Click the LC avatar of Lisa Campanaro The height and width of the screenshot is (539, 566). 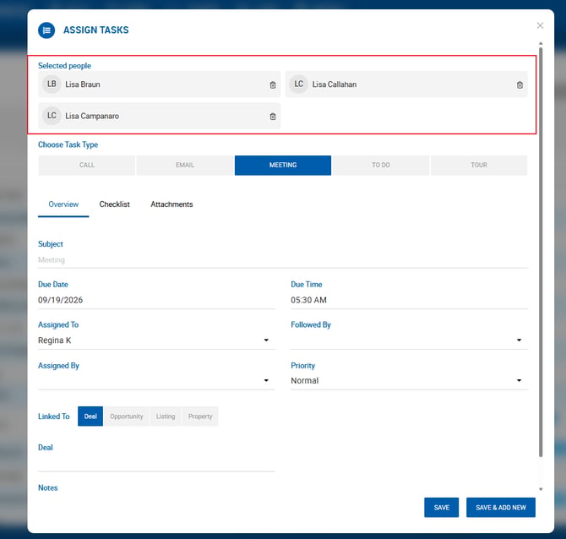point(52,116)
